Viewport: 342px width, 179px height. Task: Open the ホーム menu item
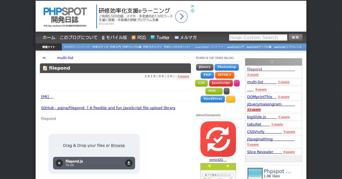pyautogui.click(x=49, y=38)
